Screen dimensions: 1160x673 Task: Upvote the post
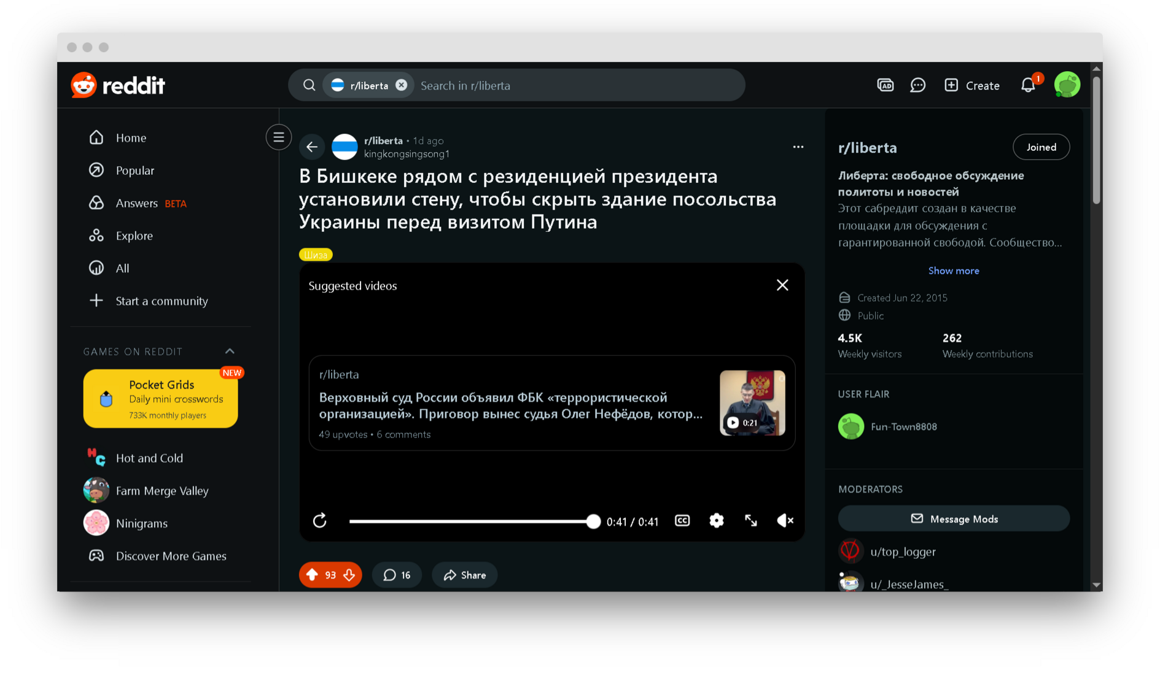313,575
